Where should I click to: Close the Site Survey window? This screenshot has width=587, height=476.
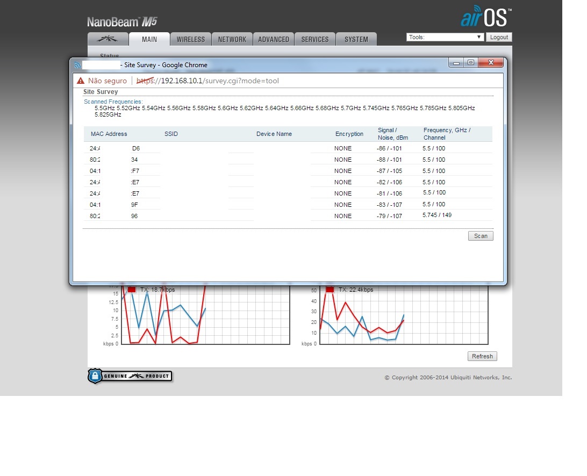tap(491, 62)
